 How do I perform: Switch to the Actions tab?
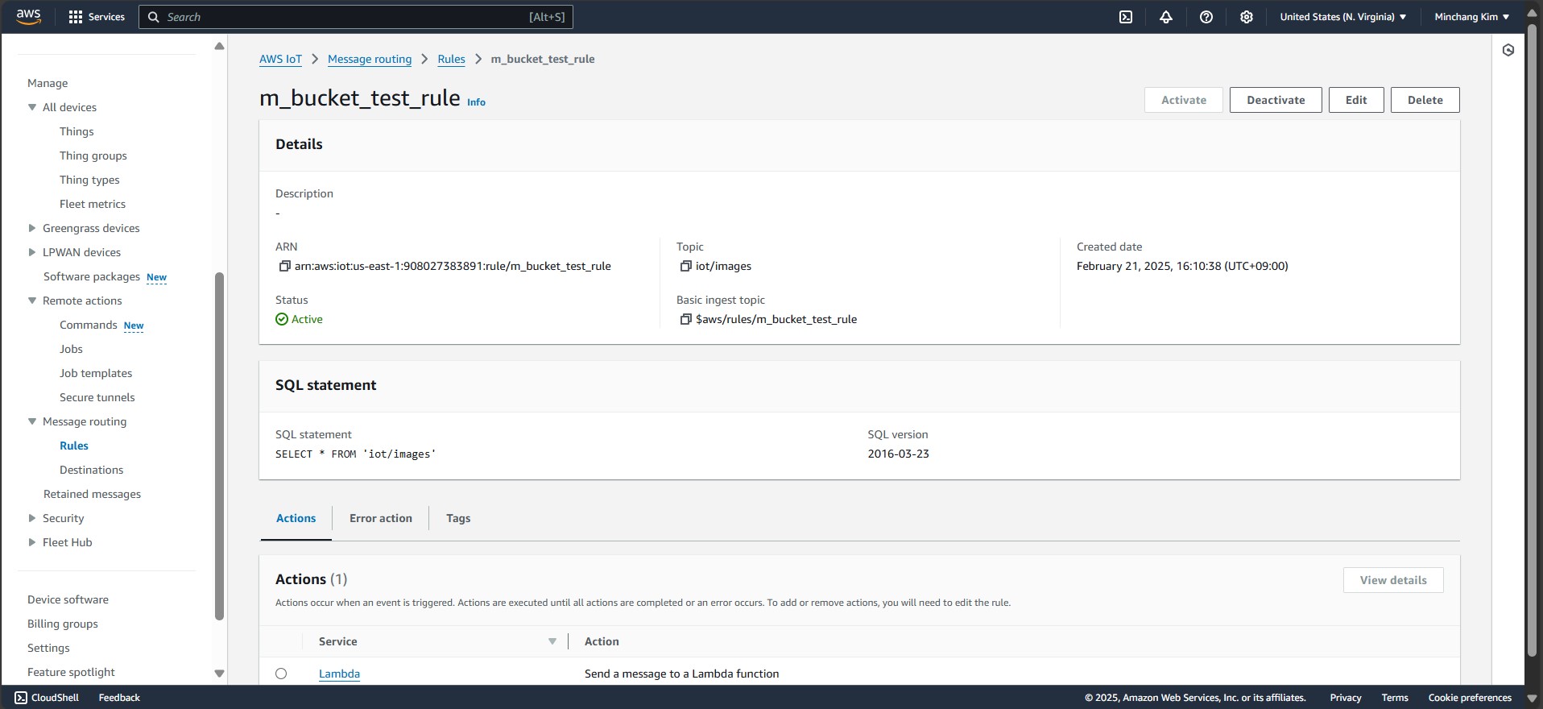[x=296, y=518]
